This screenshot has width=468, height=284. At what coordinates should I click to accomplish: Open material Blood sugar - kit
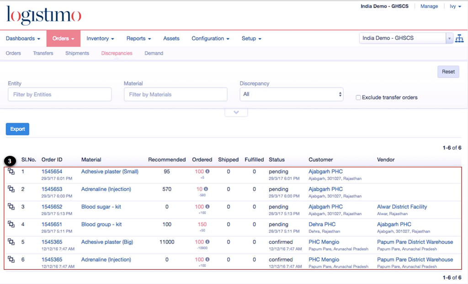(101, 207)
